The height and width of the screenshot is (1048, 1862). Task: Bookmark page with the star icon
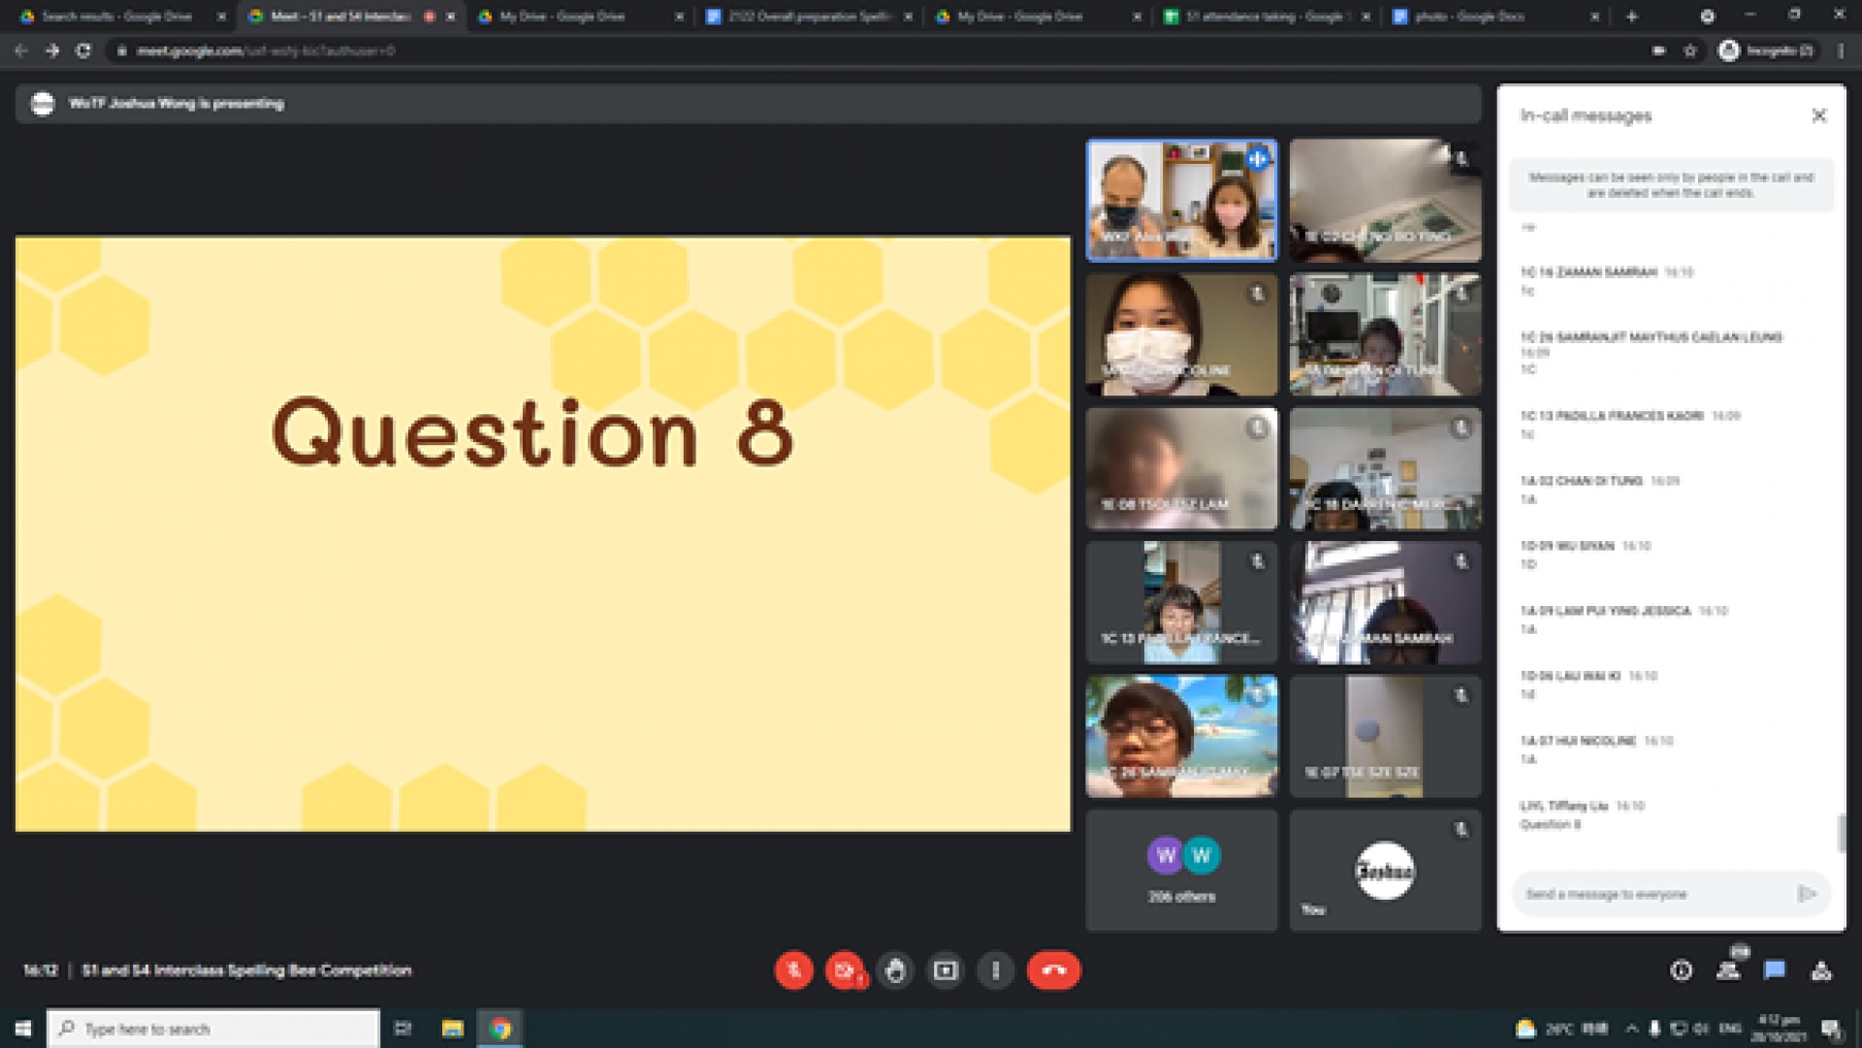tap(1690, 50)
